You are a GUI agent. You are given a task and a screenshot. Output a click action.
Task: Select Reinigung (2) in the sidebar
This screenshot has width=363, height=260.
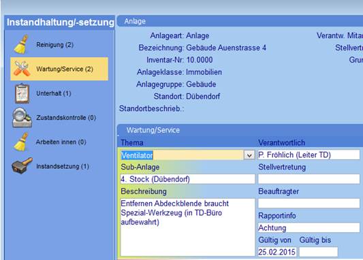(55, 45)
